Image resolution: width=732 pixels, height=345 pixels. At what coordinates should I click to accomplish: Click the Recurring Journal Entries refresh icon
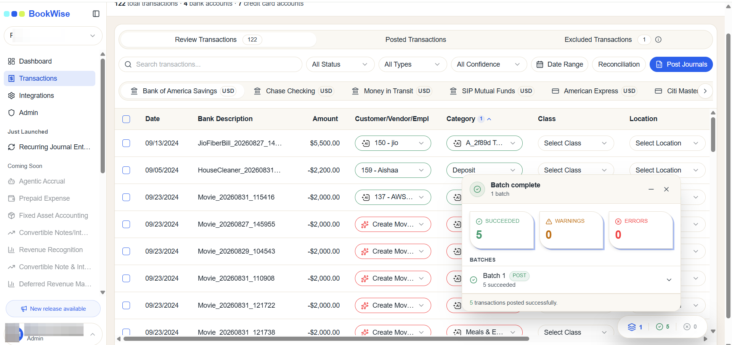click(x=11, y=147)
